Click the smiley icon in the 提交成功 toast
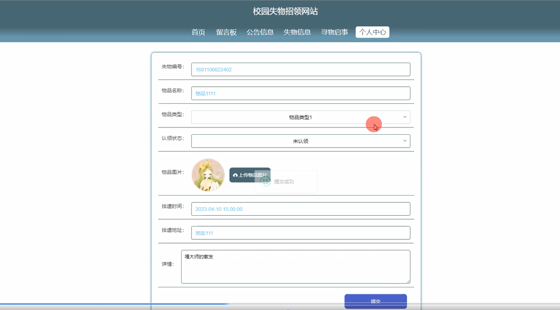Image resolution: width=560 pixels, height=310 pixels. 265,182
